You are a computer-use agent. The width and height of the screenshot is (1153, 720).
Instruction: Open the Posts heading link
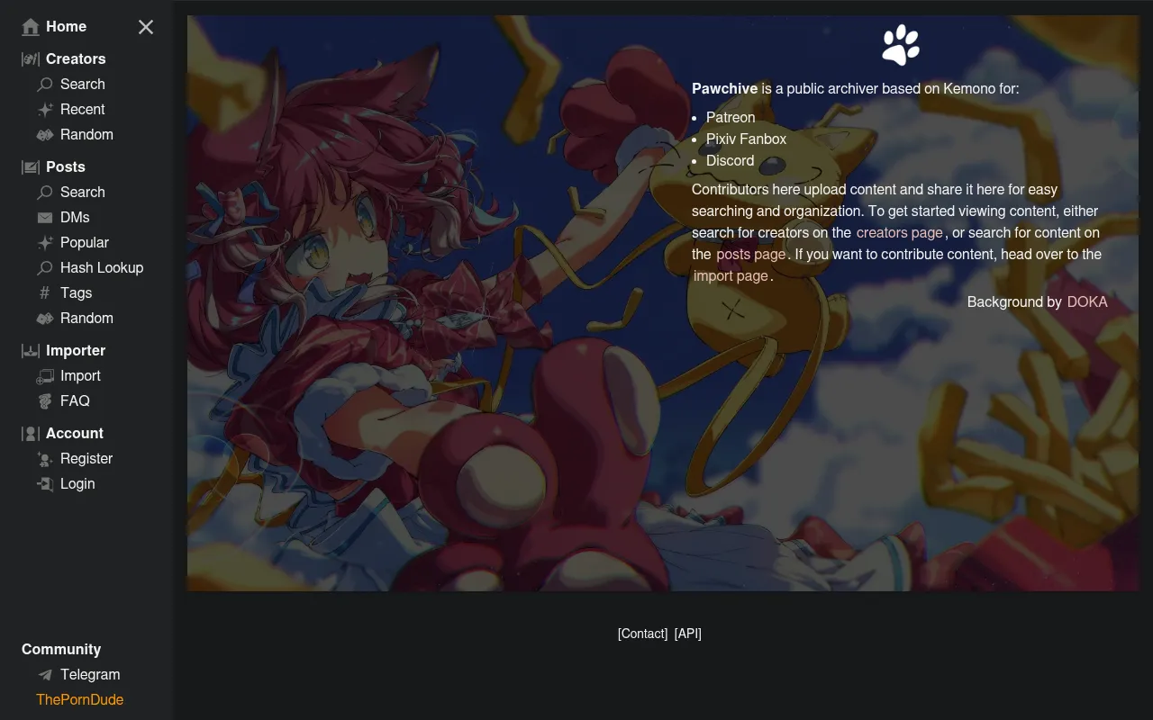[x=66, y=167]
